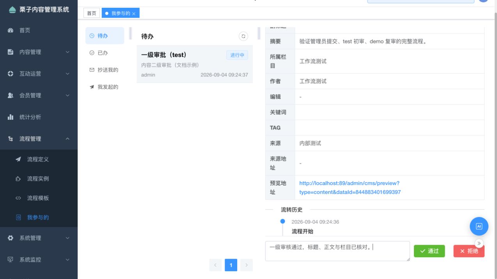
Task: Select the 我发起的 filter
Action: tap(105, 87)
